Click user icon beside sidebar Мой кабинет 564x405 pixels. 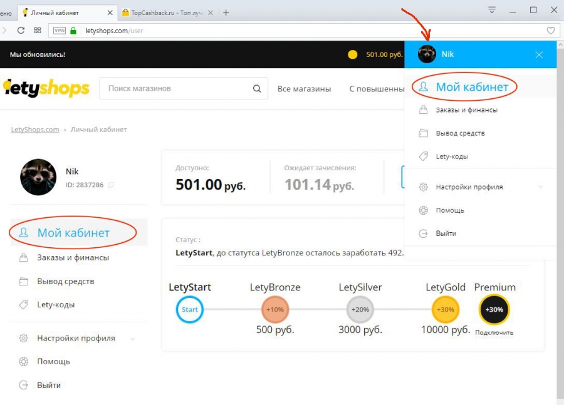(23, 232)
